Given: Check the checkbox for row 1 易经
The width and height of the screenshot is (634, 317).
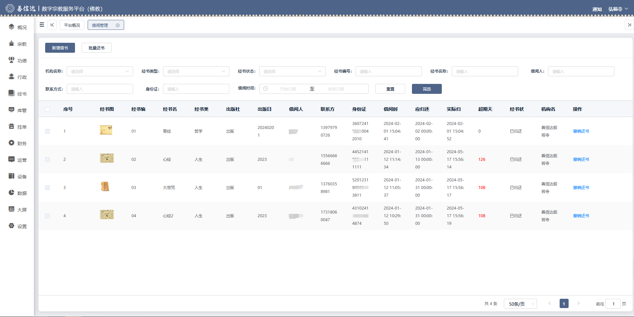Looking at the screenshot, I should tap(47, 131).
